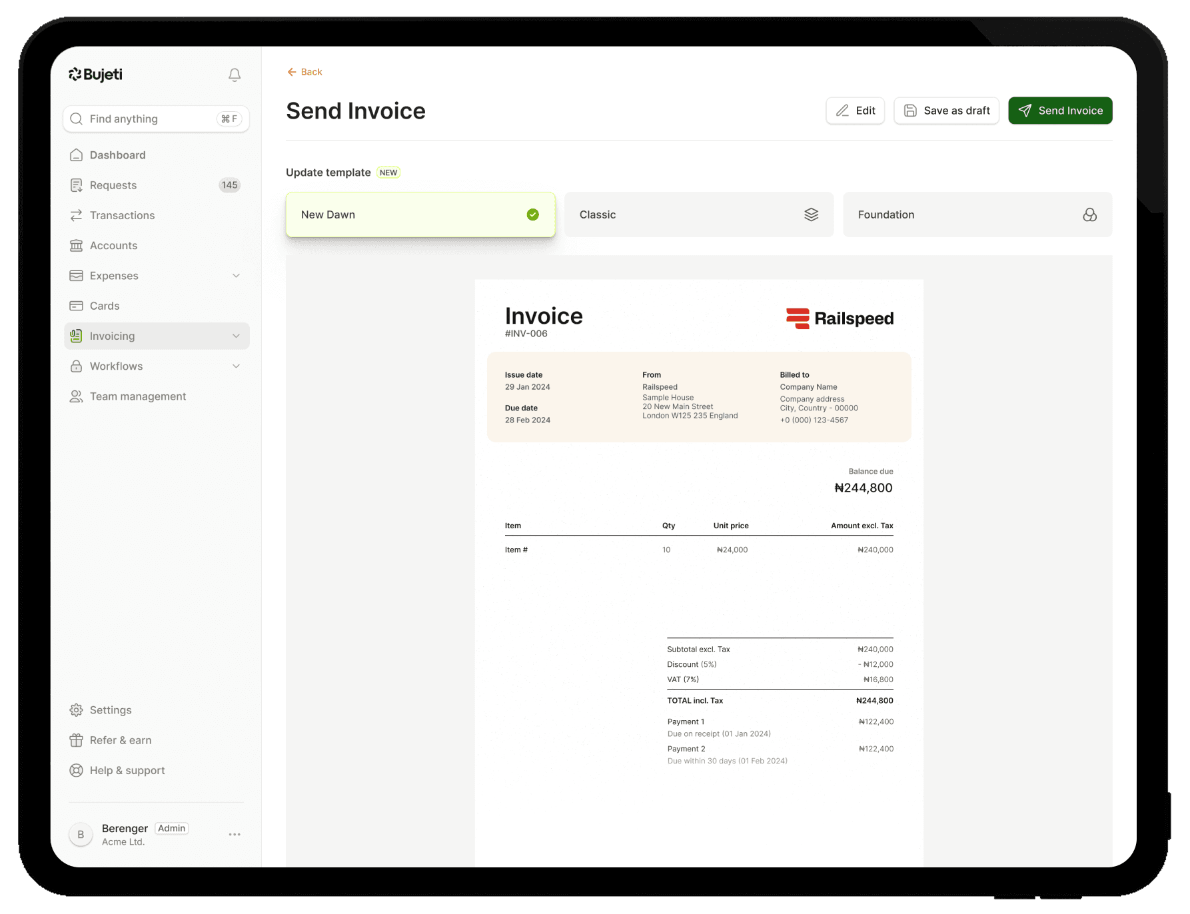Expand the Workflows submenu chevron

pos(236,366)
